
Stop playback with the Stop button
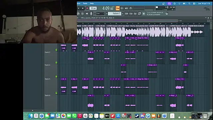pos(83,8)
